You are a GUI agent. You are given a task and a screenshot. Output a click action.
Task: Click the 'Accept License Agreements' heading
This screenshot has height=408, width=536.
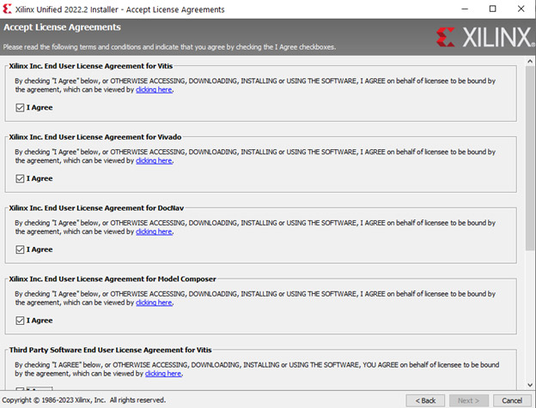pos(62,27)
